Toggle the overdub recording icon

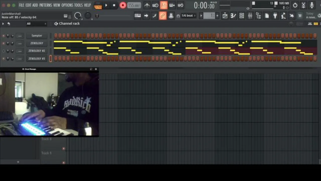pyautogui.click(x=172, y=5)
